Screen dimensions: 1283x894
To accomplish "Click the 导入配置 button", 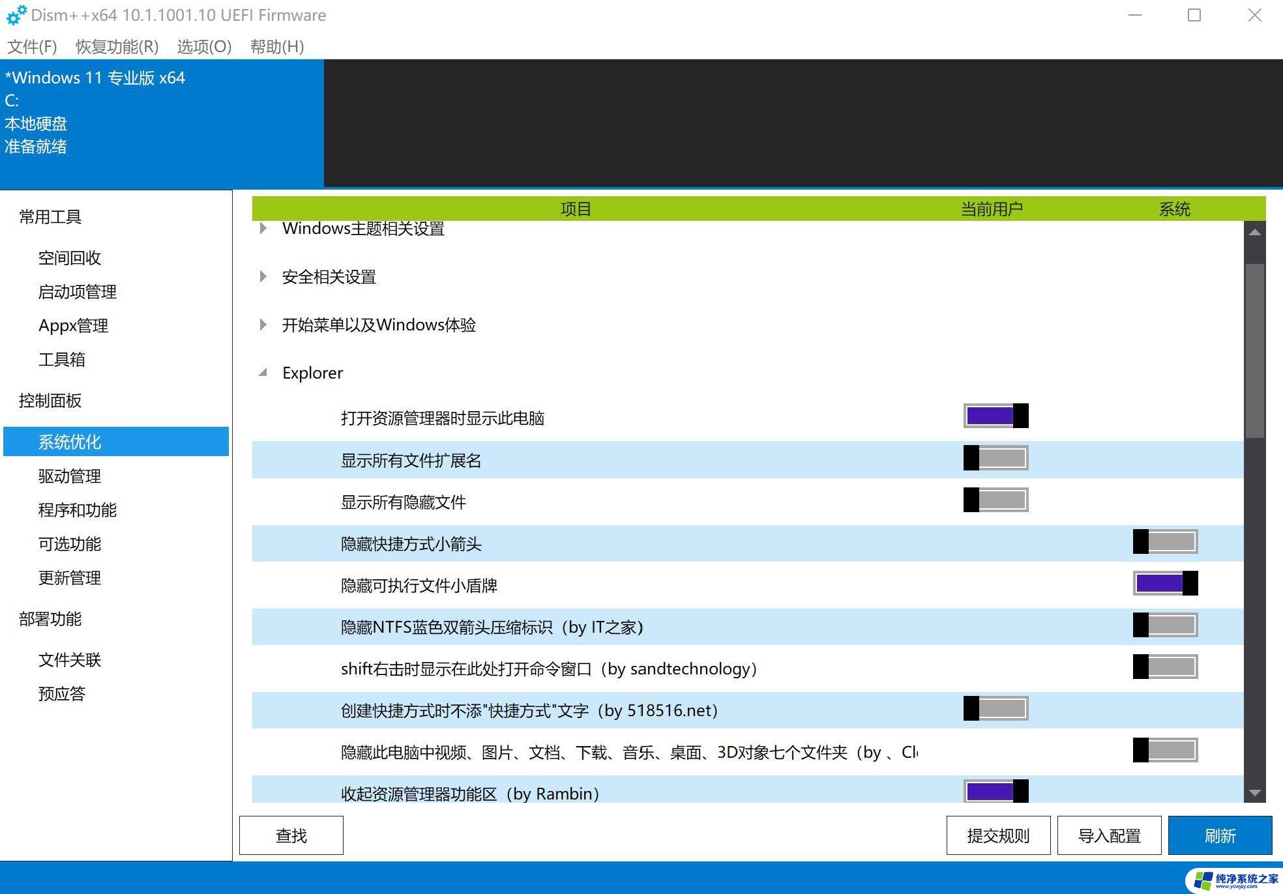I will 1109,835.
